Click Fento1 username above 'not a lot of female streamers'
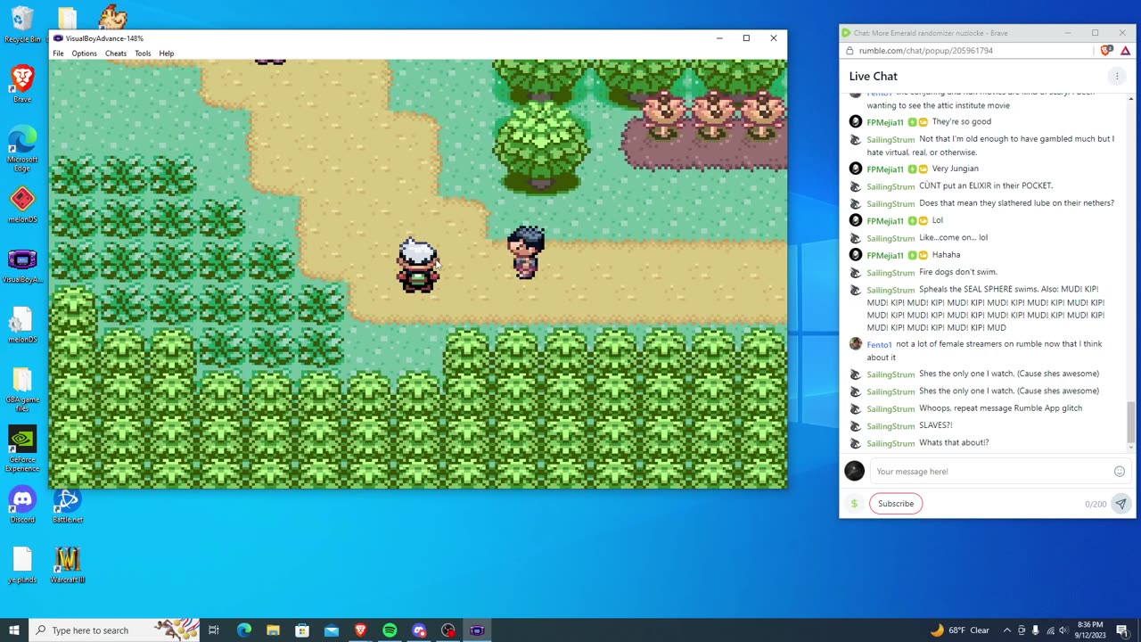This screenshot has width=1141, height=642. 879,345
